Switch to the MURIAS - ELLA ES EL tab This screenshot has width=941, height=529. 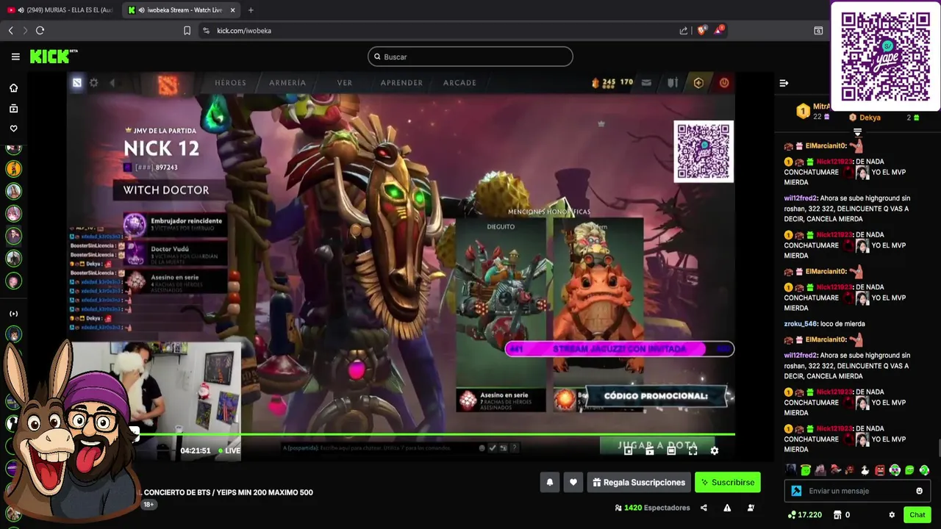[x=60, y=10]
